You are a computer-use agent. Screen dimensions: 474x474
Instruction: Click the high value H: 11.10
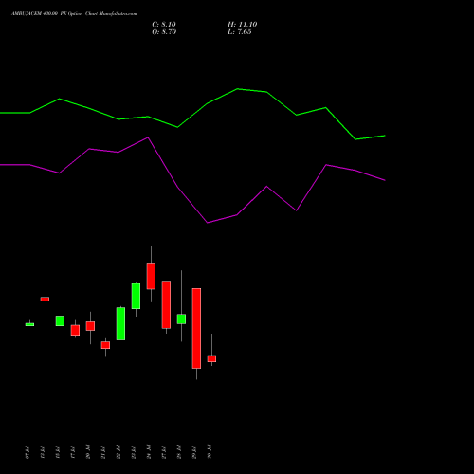(243, 25)
